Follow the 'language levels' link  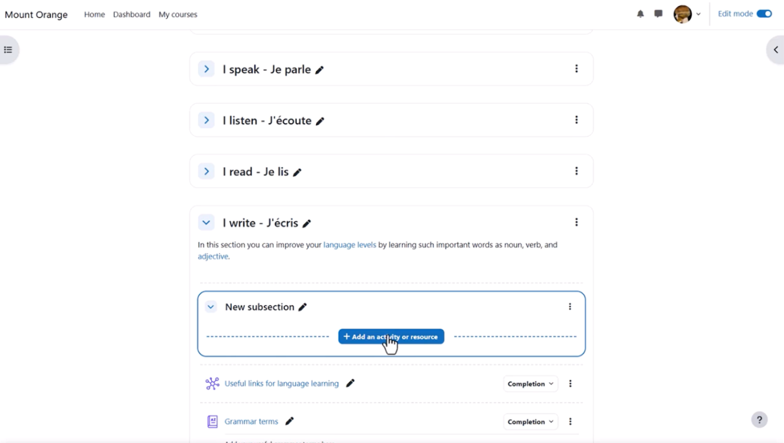(349, 245)
